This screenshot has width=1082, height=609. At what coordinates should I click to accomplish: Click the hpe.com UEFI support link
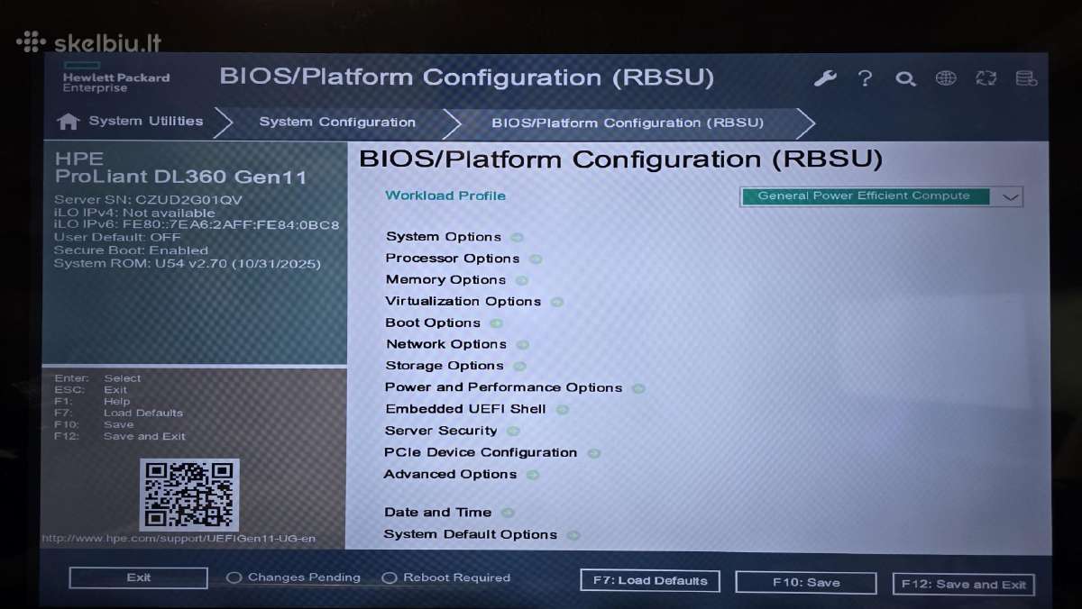point(179,539)
